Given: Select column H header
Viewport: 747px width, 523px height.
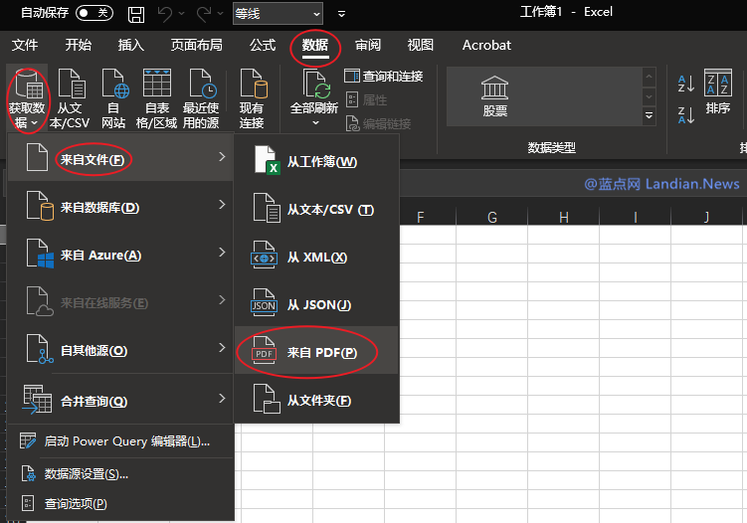Looking at the screenshot, I should (x=564, y=217).
